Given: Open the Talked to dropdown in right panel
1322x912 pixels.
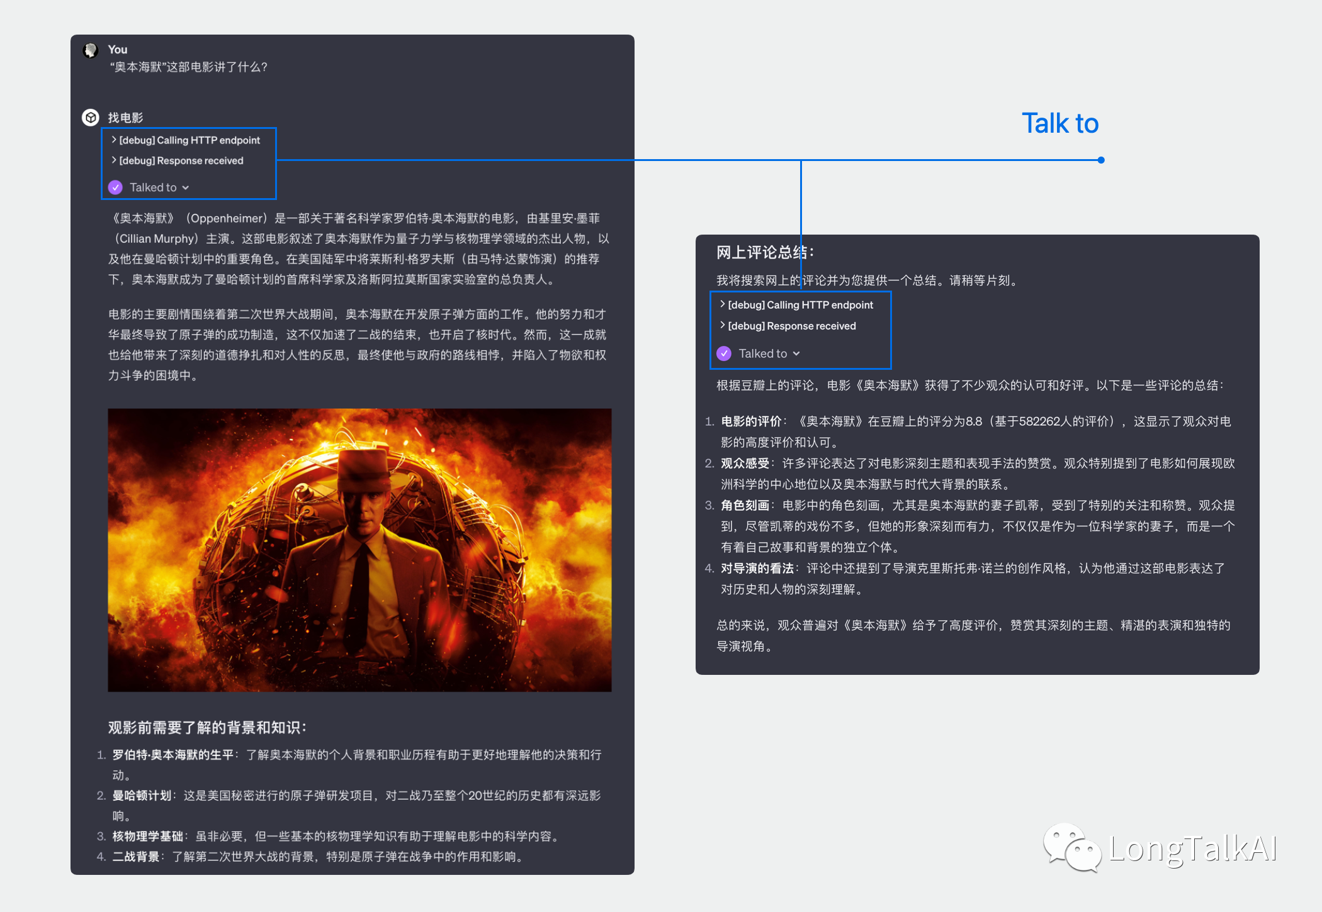Looking at the screenshot, I should coord(769,353).
